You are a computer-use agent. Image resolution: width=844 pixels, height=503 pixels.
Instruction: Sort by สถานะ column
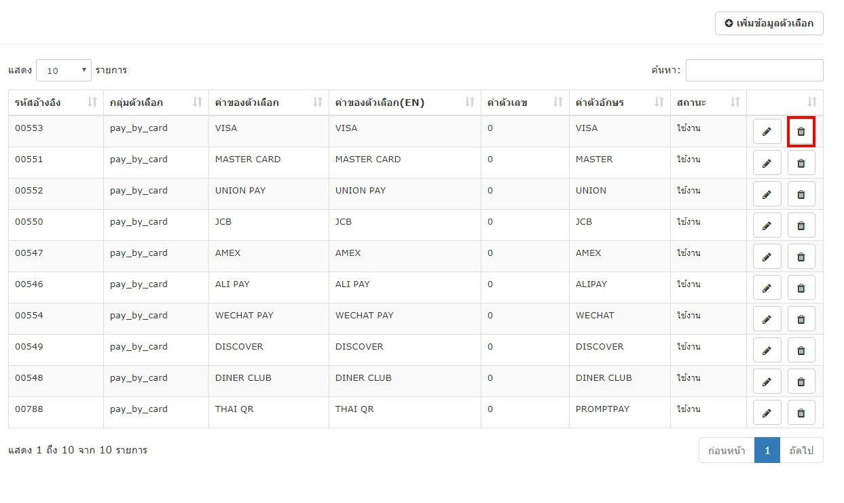pos(708,103)
